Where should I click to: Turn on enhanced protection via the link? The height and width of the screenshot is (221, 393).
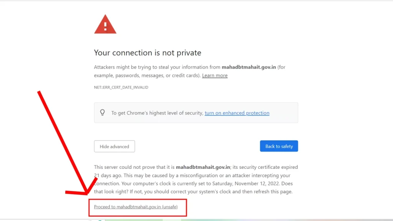[x=237, y=113]
